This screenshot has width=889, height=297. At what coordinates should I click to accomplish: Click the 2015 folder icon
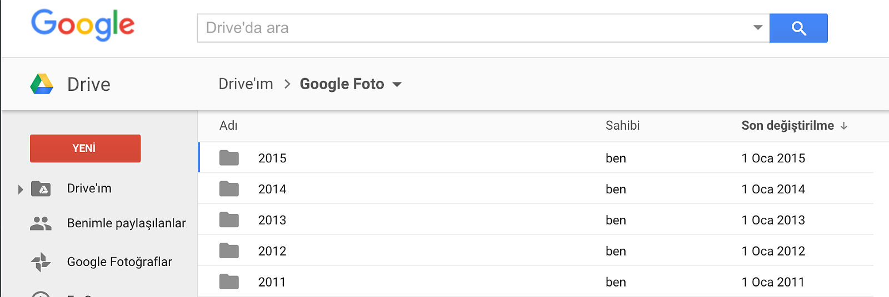(x=229, y=158)
